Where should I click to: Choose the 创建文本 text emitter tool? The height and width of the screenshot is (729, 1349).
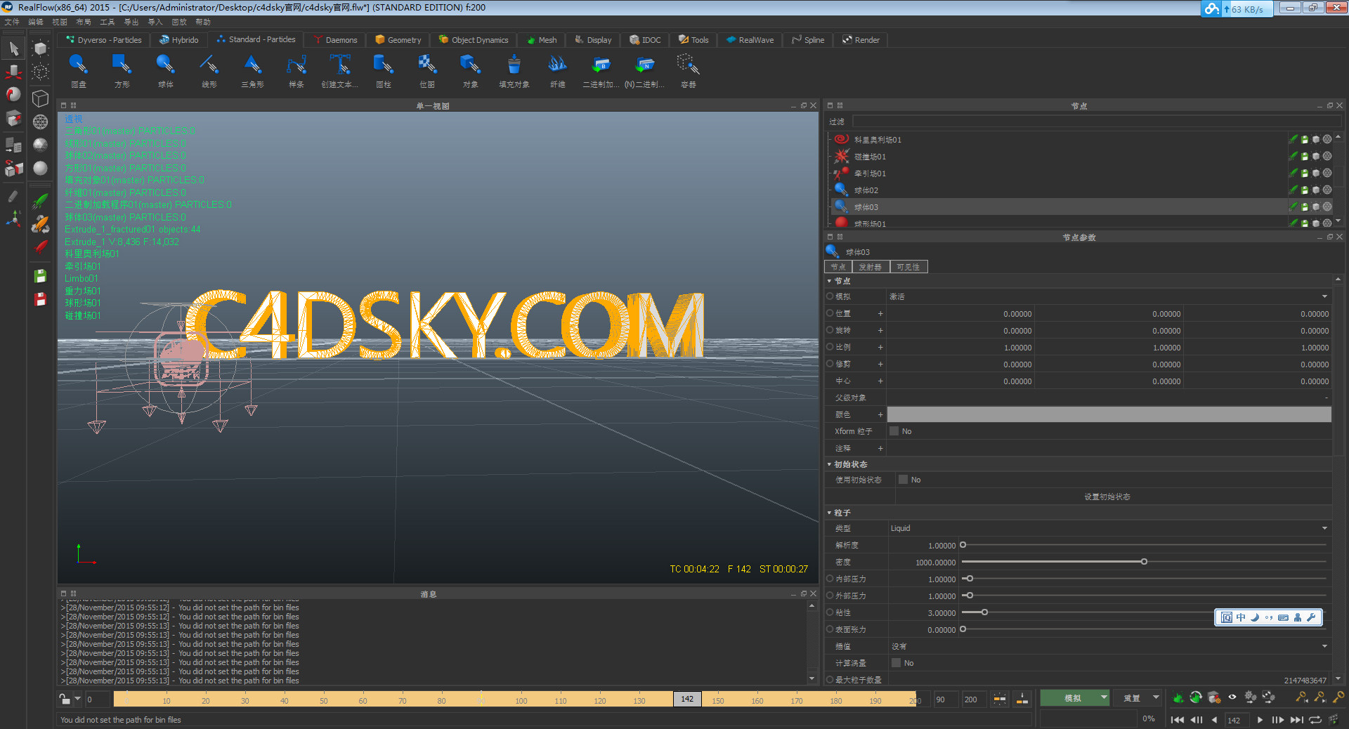pos(340,66)
